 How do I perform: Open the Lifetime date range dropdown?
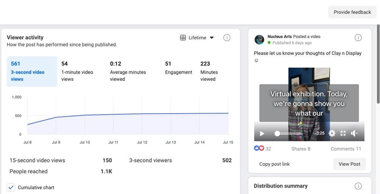pyautogui.click(x=197, y=38)
